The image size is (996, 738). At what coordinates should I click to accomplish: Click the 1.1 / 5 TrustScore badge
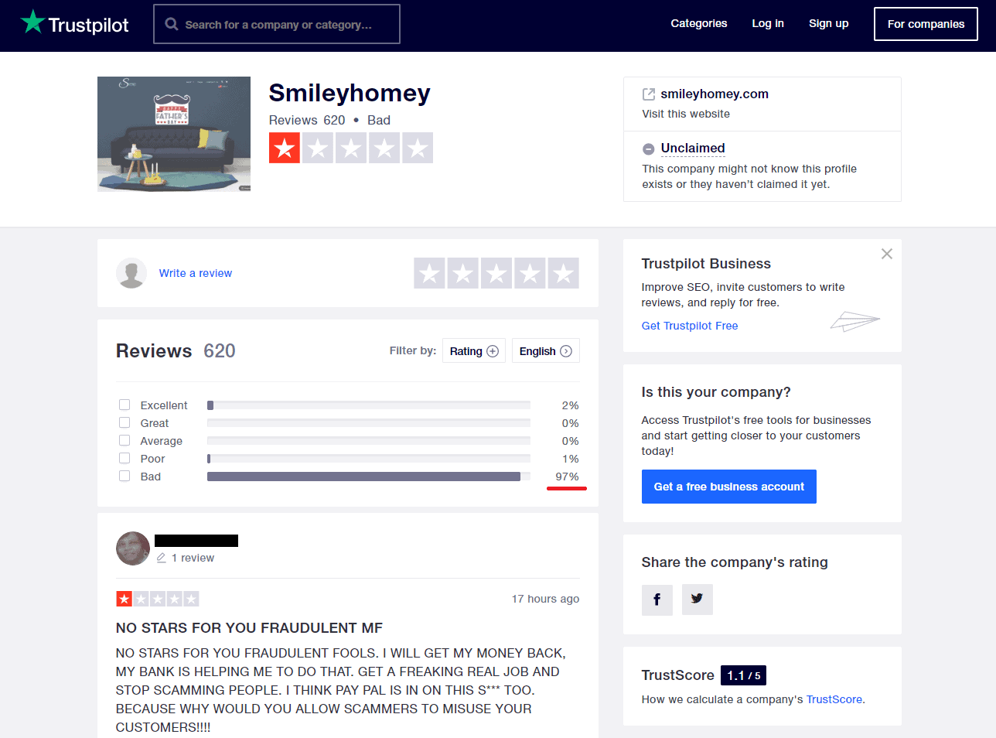[x=743, y=675]
